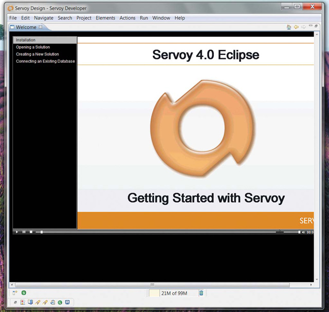The width and height of the screenshot is (329, 312).
Task: Click the vertical scrollbar up arrow
Action: click(317, 34)
